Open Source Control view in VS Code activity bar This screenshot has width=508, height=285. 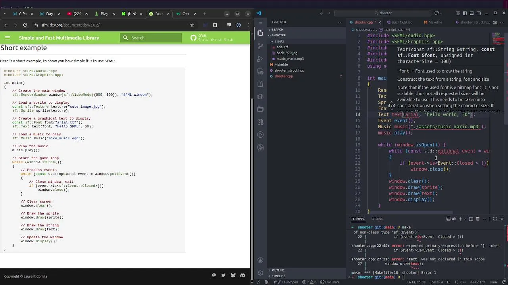click(x=260, y=46)
